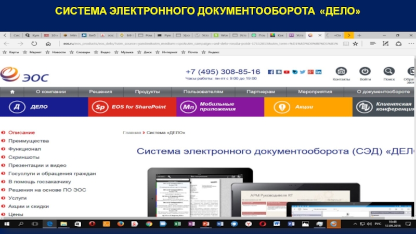Open a new browser tab
The height and width of the screenshot is (234, 416).
359,35
